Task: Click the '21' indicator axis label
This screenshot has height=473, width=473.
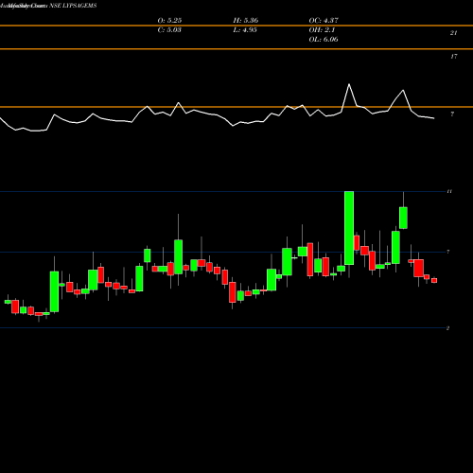Action: click(453, 33)
